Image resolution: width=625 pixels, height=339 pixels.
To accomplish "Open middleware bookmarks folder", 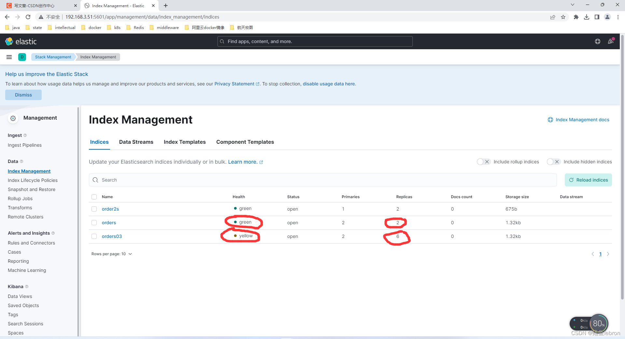I will (x=164, y=27).
